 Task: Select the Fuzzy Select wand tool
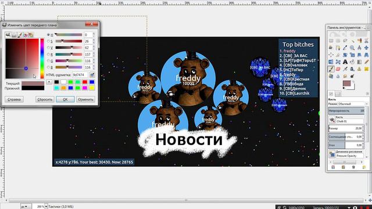coord(352,41)
